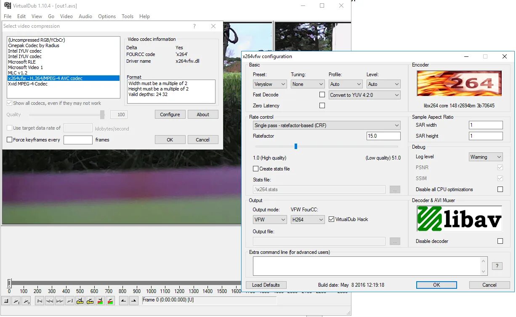Open the Edit menu
The height and width of the screenshot is (317, 516).
tap(21, 16)
